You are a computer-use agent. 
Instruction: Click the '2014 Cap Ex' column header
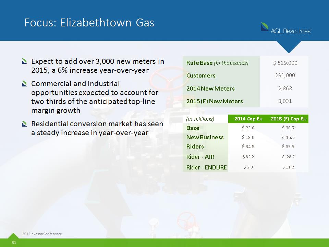coord(248,119)
